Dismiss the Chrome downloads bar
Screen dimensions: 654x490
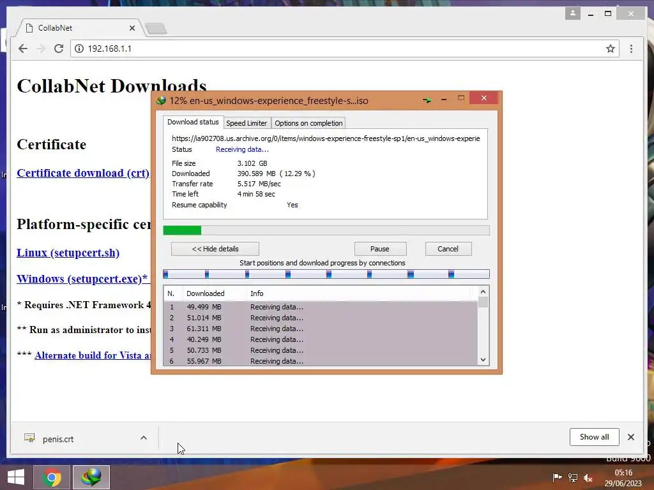(x=630, y=437)
